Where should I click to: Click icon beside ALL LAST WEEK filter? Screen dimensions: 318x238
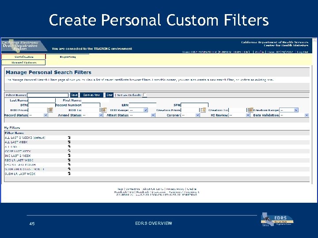click(x=69, y=142)
